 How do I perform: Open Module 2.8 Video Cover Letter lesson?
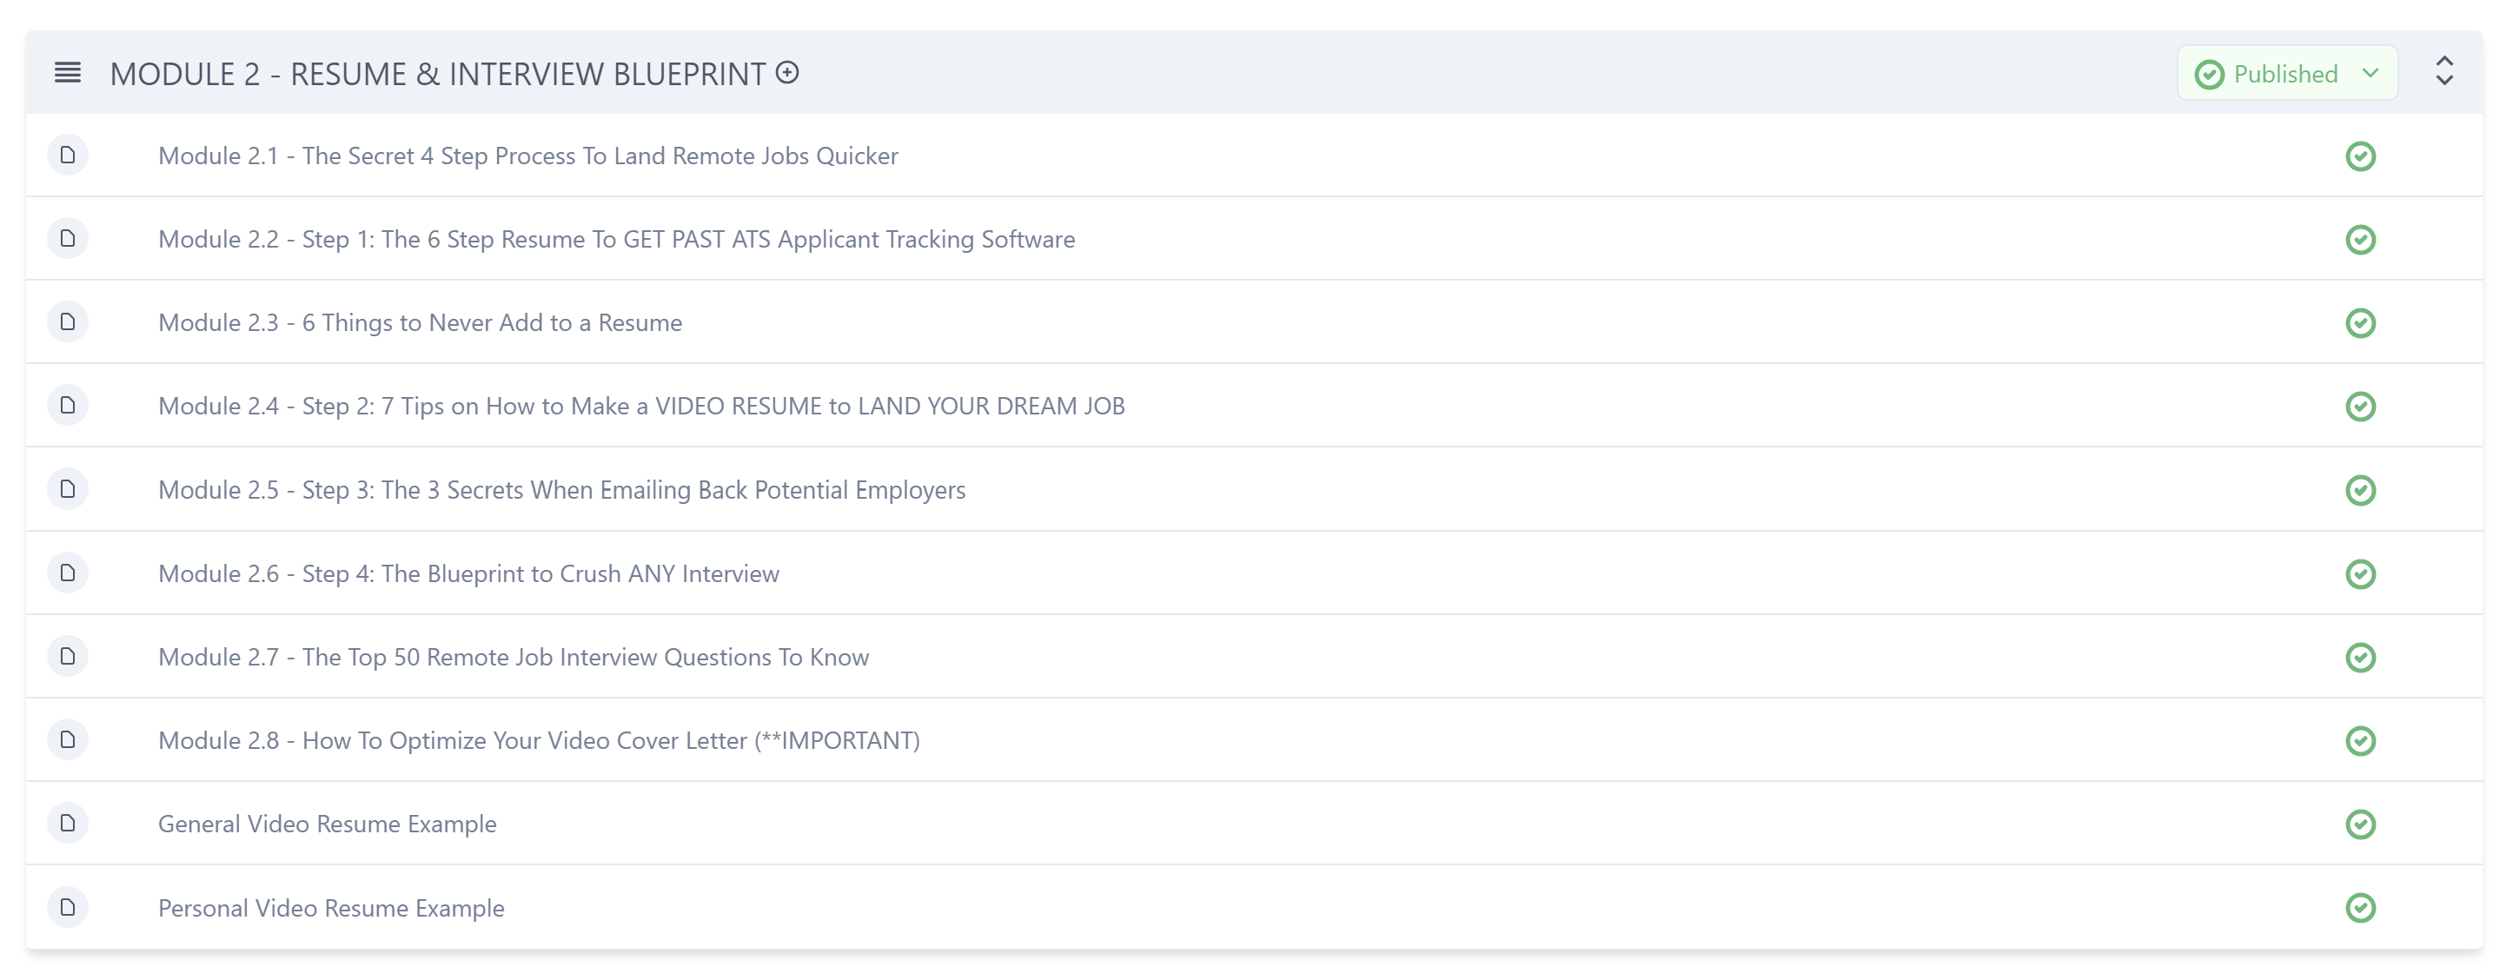click(x=539, y=740)
